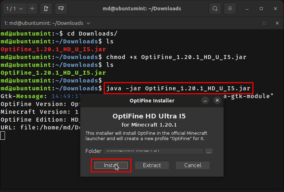Click the 'Gtk-Message:' output line
Screen dimensions: 284x192
(23, 96)
